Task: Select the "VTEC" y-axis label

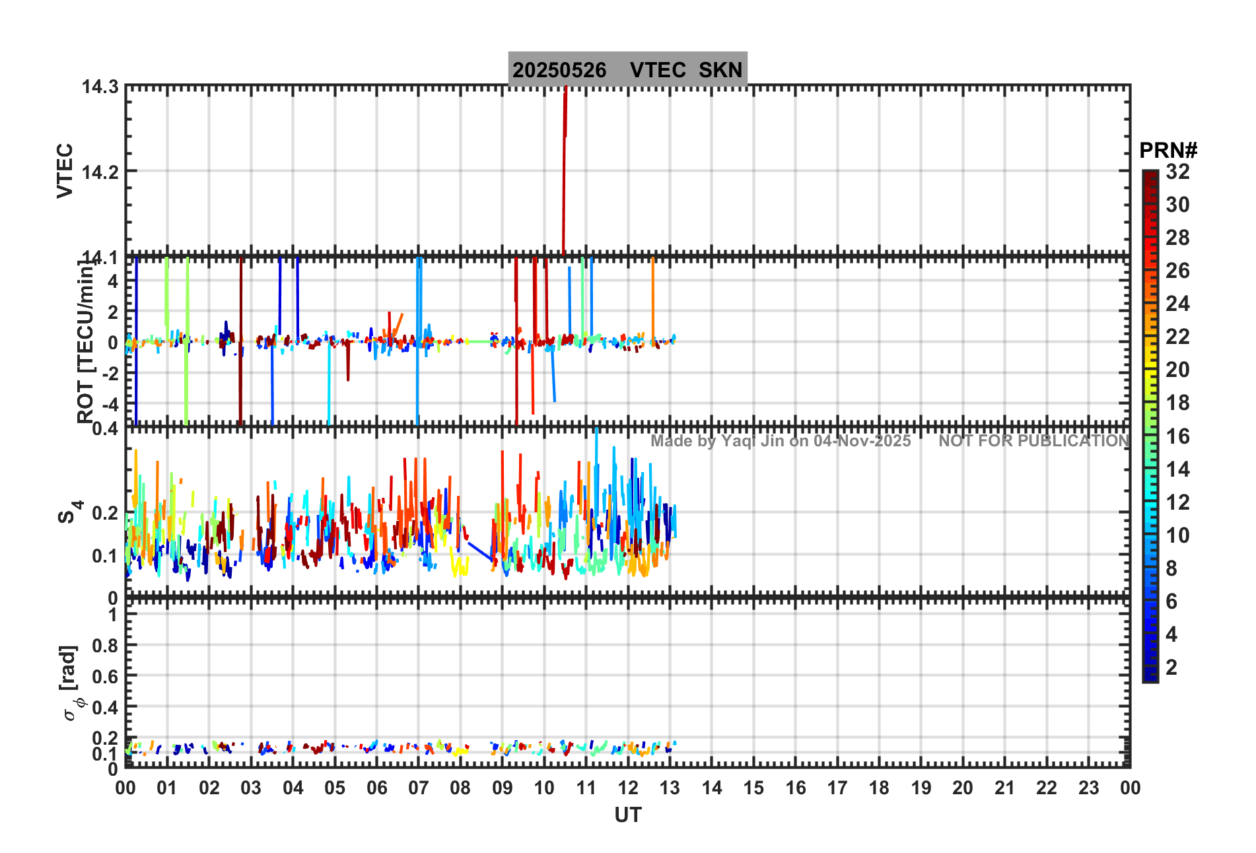Action: pyautogui.click(x=65, y=171)
